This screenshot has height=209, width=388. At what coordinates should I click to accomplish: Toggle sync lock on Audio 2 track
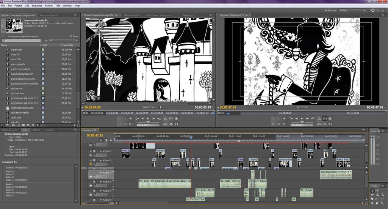coord(94,182)
